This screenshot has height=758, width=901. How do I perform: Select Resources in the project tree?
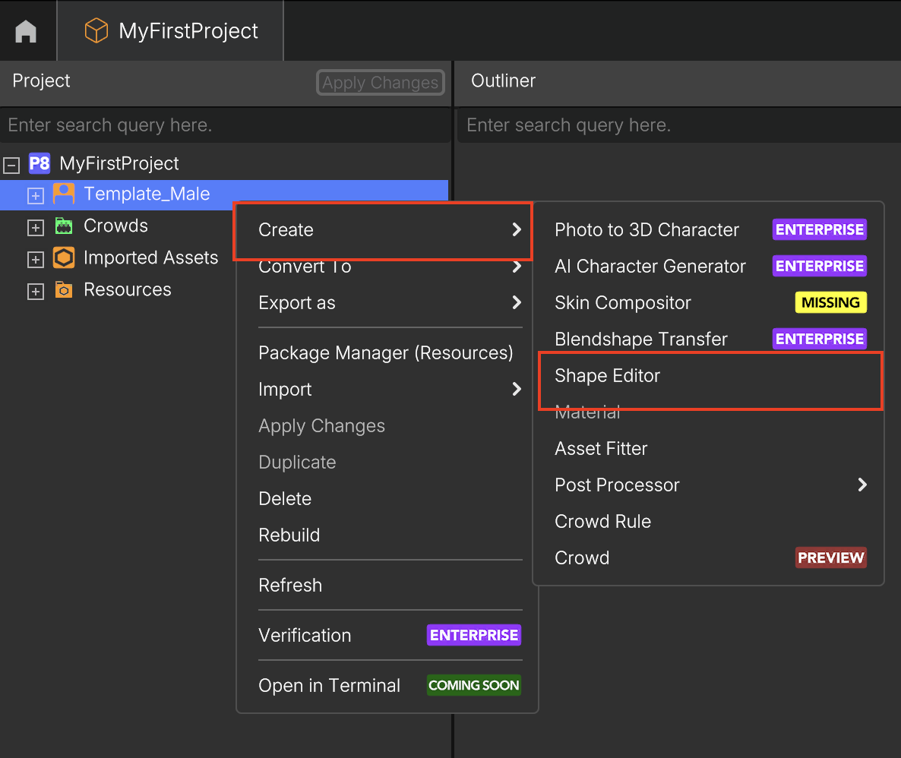pos(128,289)
